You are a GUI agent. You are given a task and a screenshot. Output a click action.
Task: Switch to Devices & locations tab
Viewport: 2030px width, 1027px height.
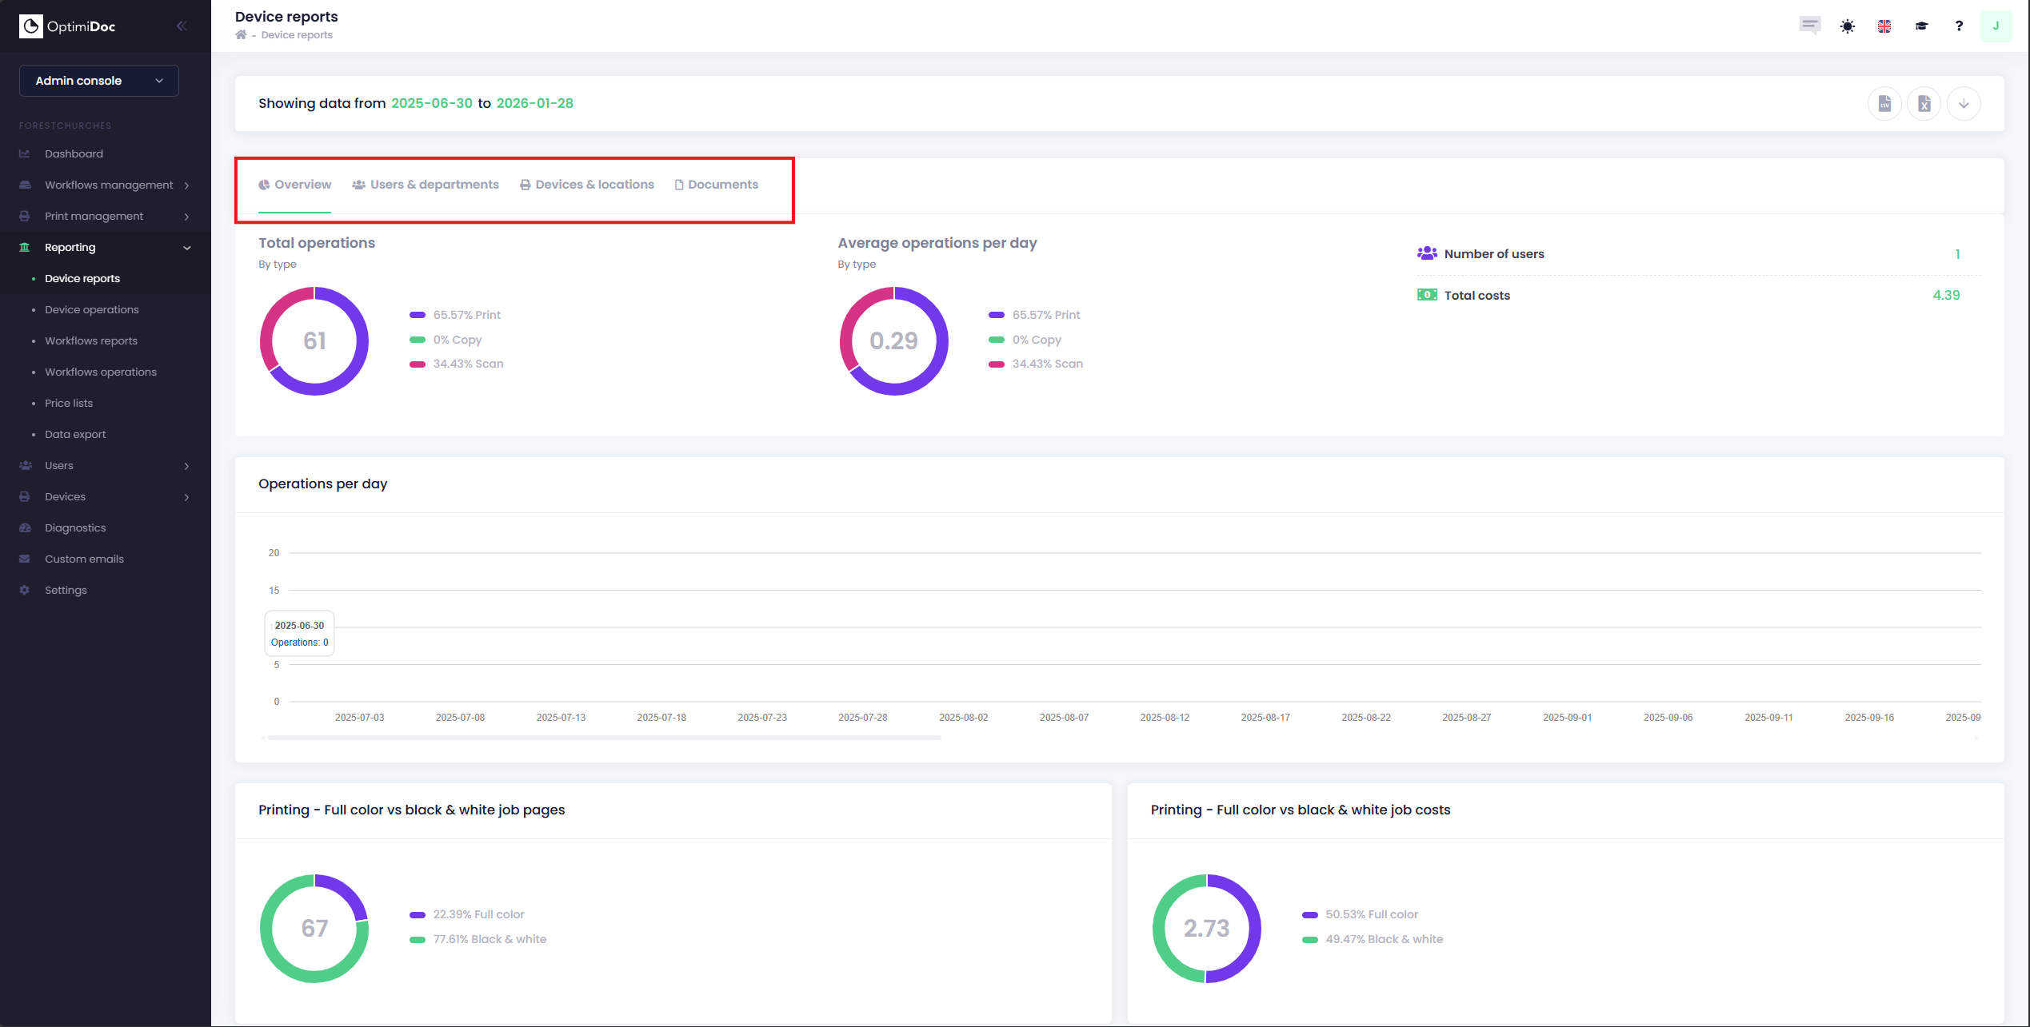click(x=587, y=185)
